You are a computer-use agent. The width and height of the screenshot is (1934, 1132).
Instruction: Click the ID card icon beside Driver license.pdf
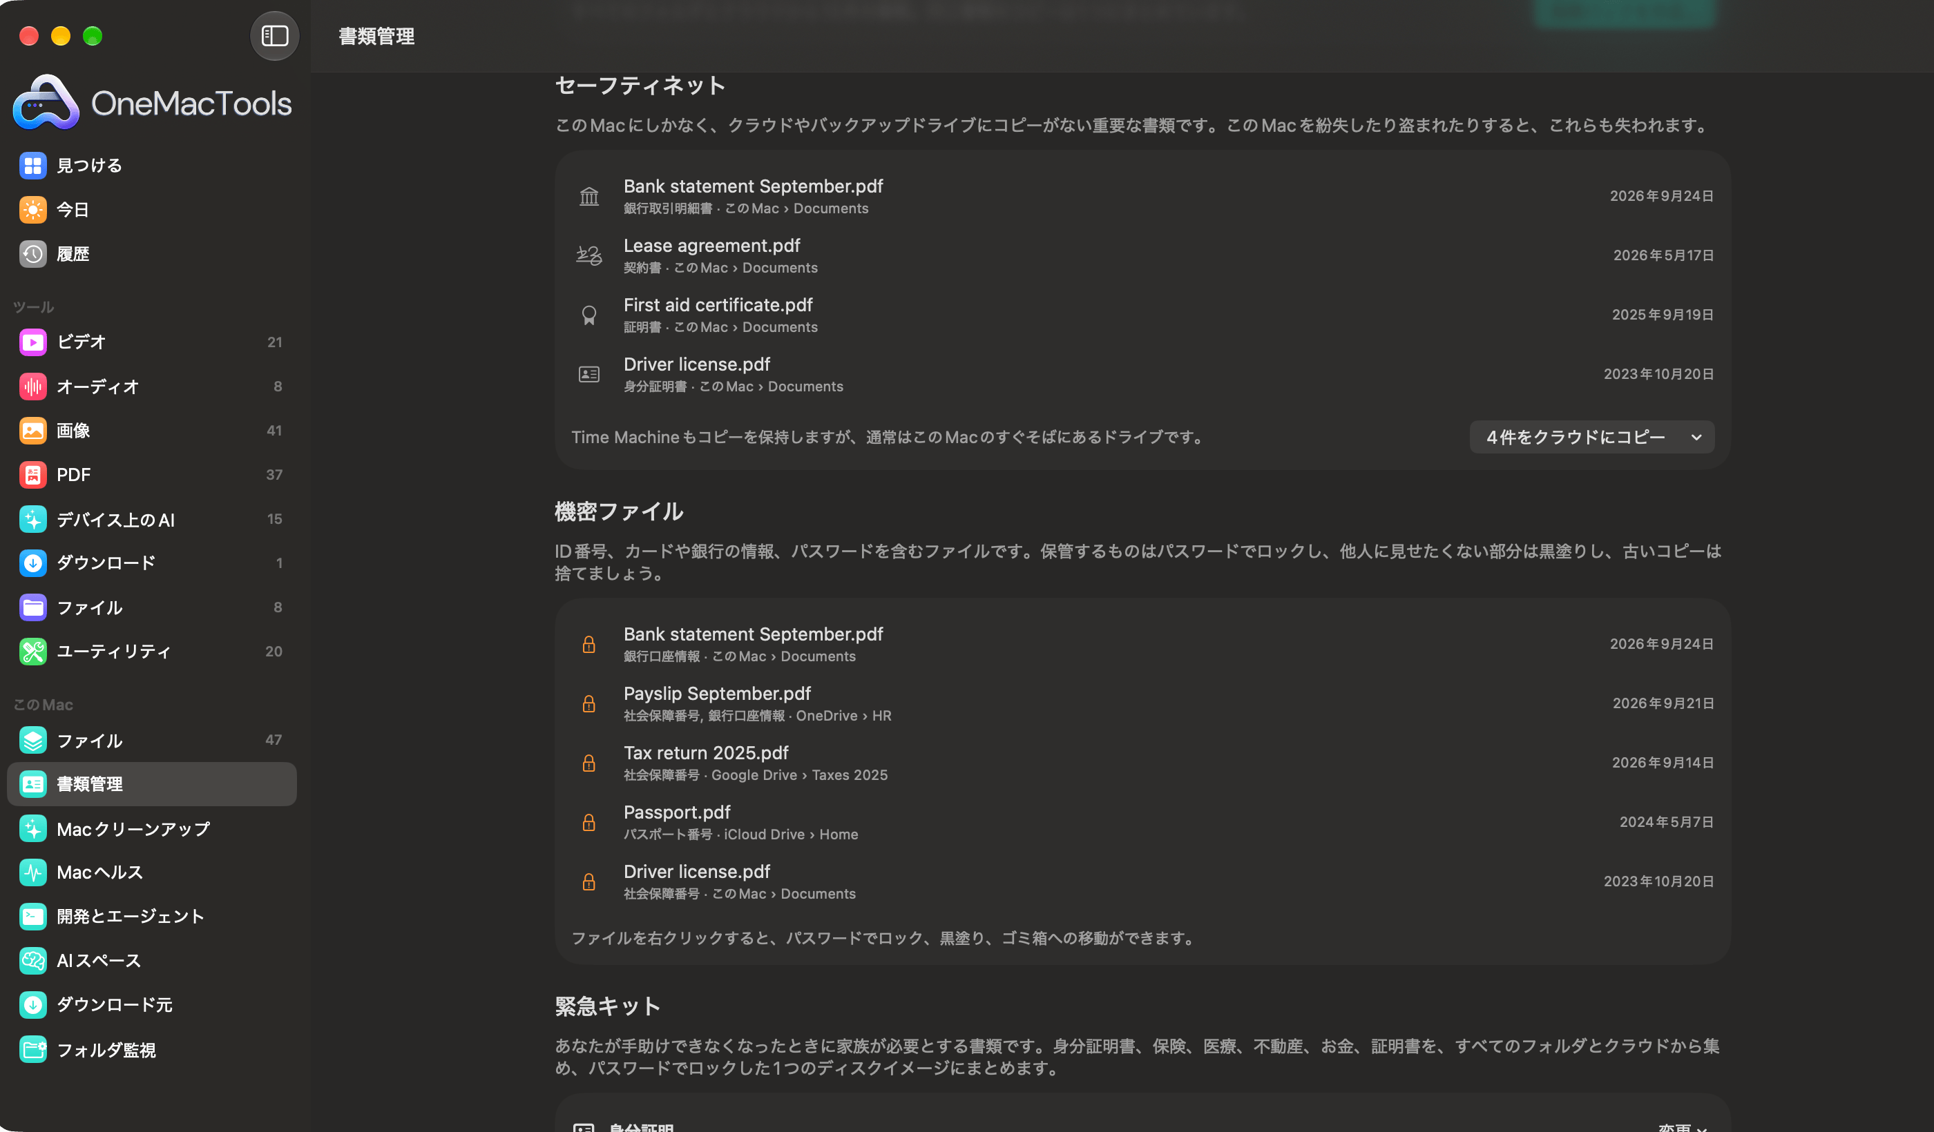(x=588, y=374)
